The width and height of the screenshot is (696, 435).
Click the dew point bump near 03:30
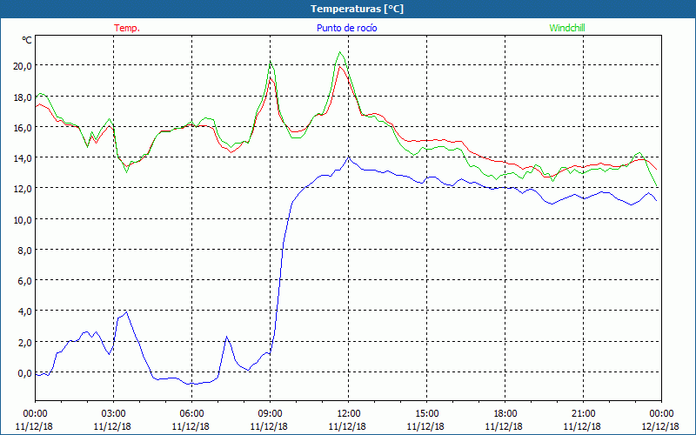click(126, 312)
